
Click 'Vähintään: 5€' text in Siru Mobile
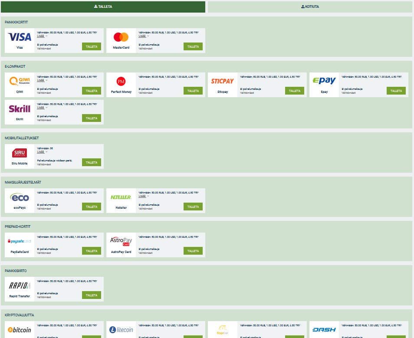tap(45, 148)
